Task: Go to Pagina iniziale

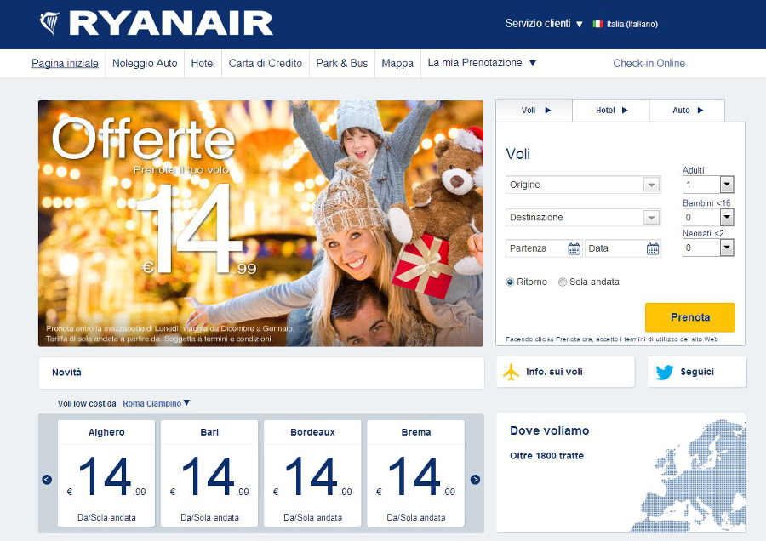Action: tap(65, 64)
